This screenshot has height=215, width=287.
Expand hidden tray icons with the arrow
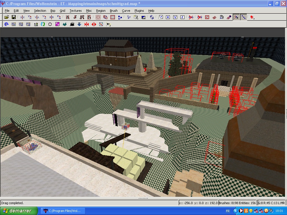click(x=236, y=211)
